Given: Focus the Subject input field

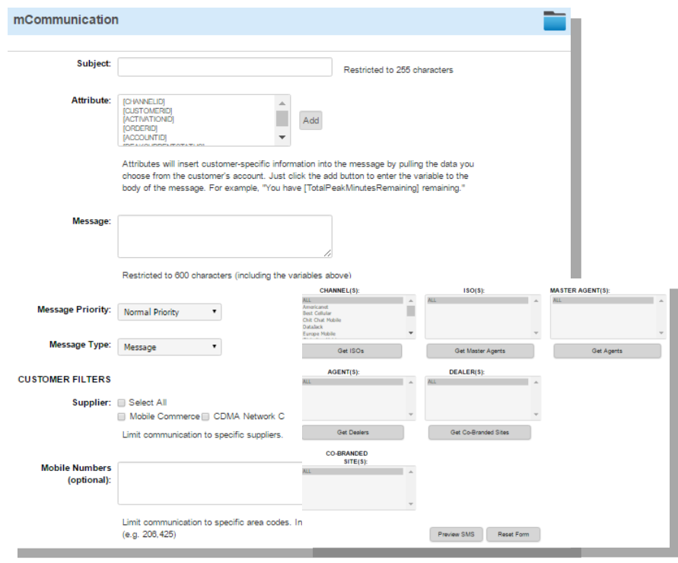Looking at the screenshot, I should pos(224,67).
